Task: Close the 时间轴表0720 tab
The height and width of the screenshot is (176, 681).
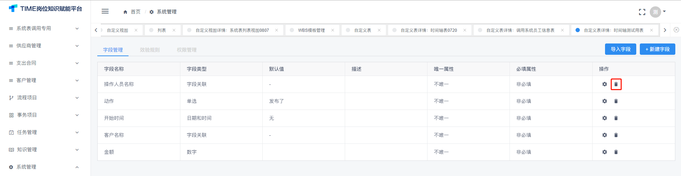Action: pyautogui.click(x=465, y=30)
